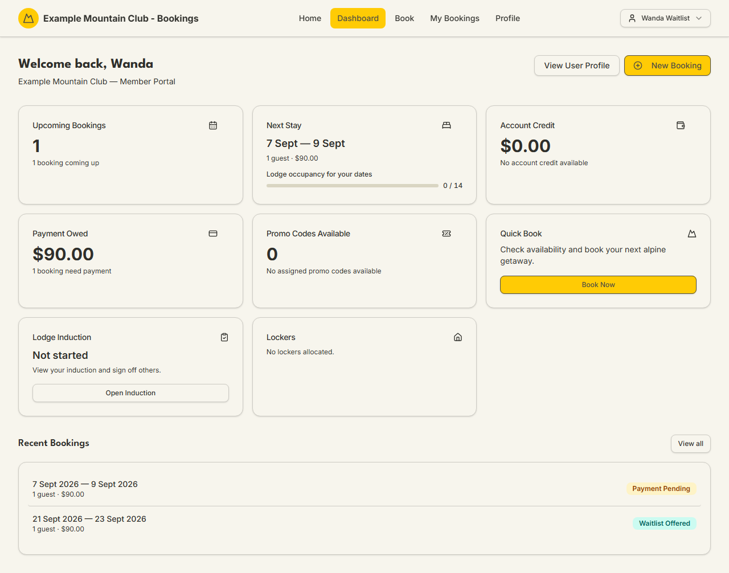Go to the Home nav item
Screen dimensions: 729x573
click(x=310, y=18)
